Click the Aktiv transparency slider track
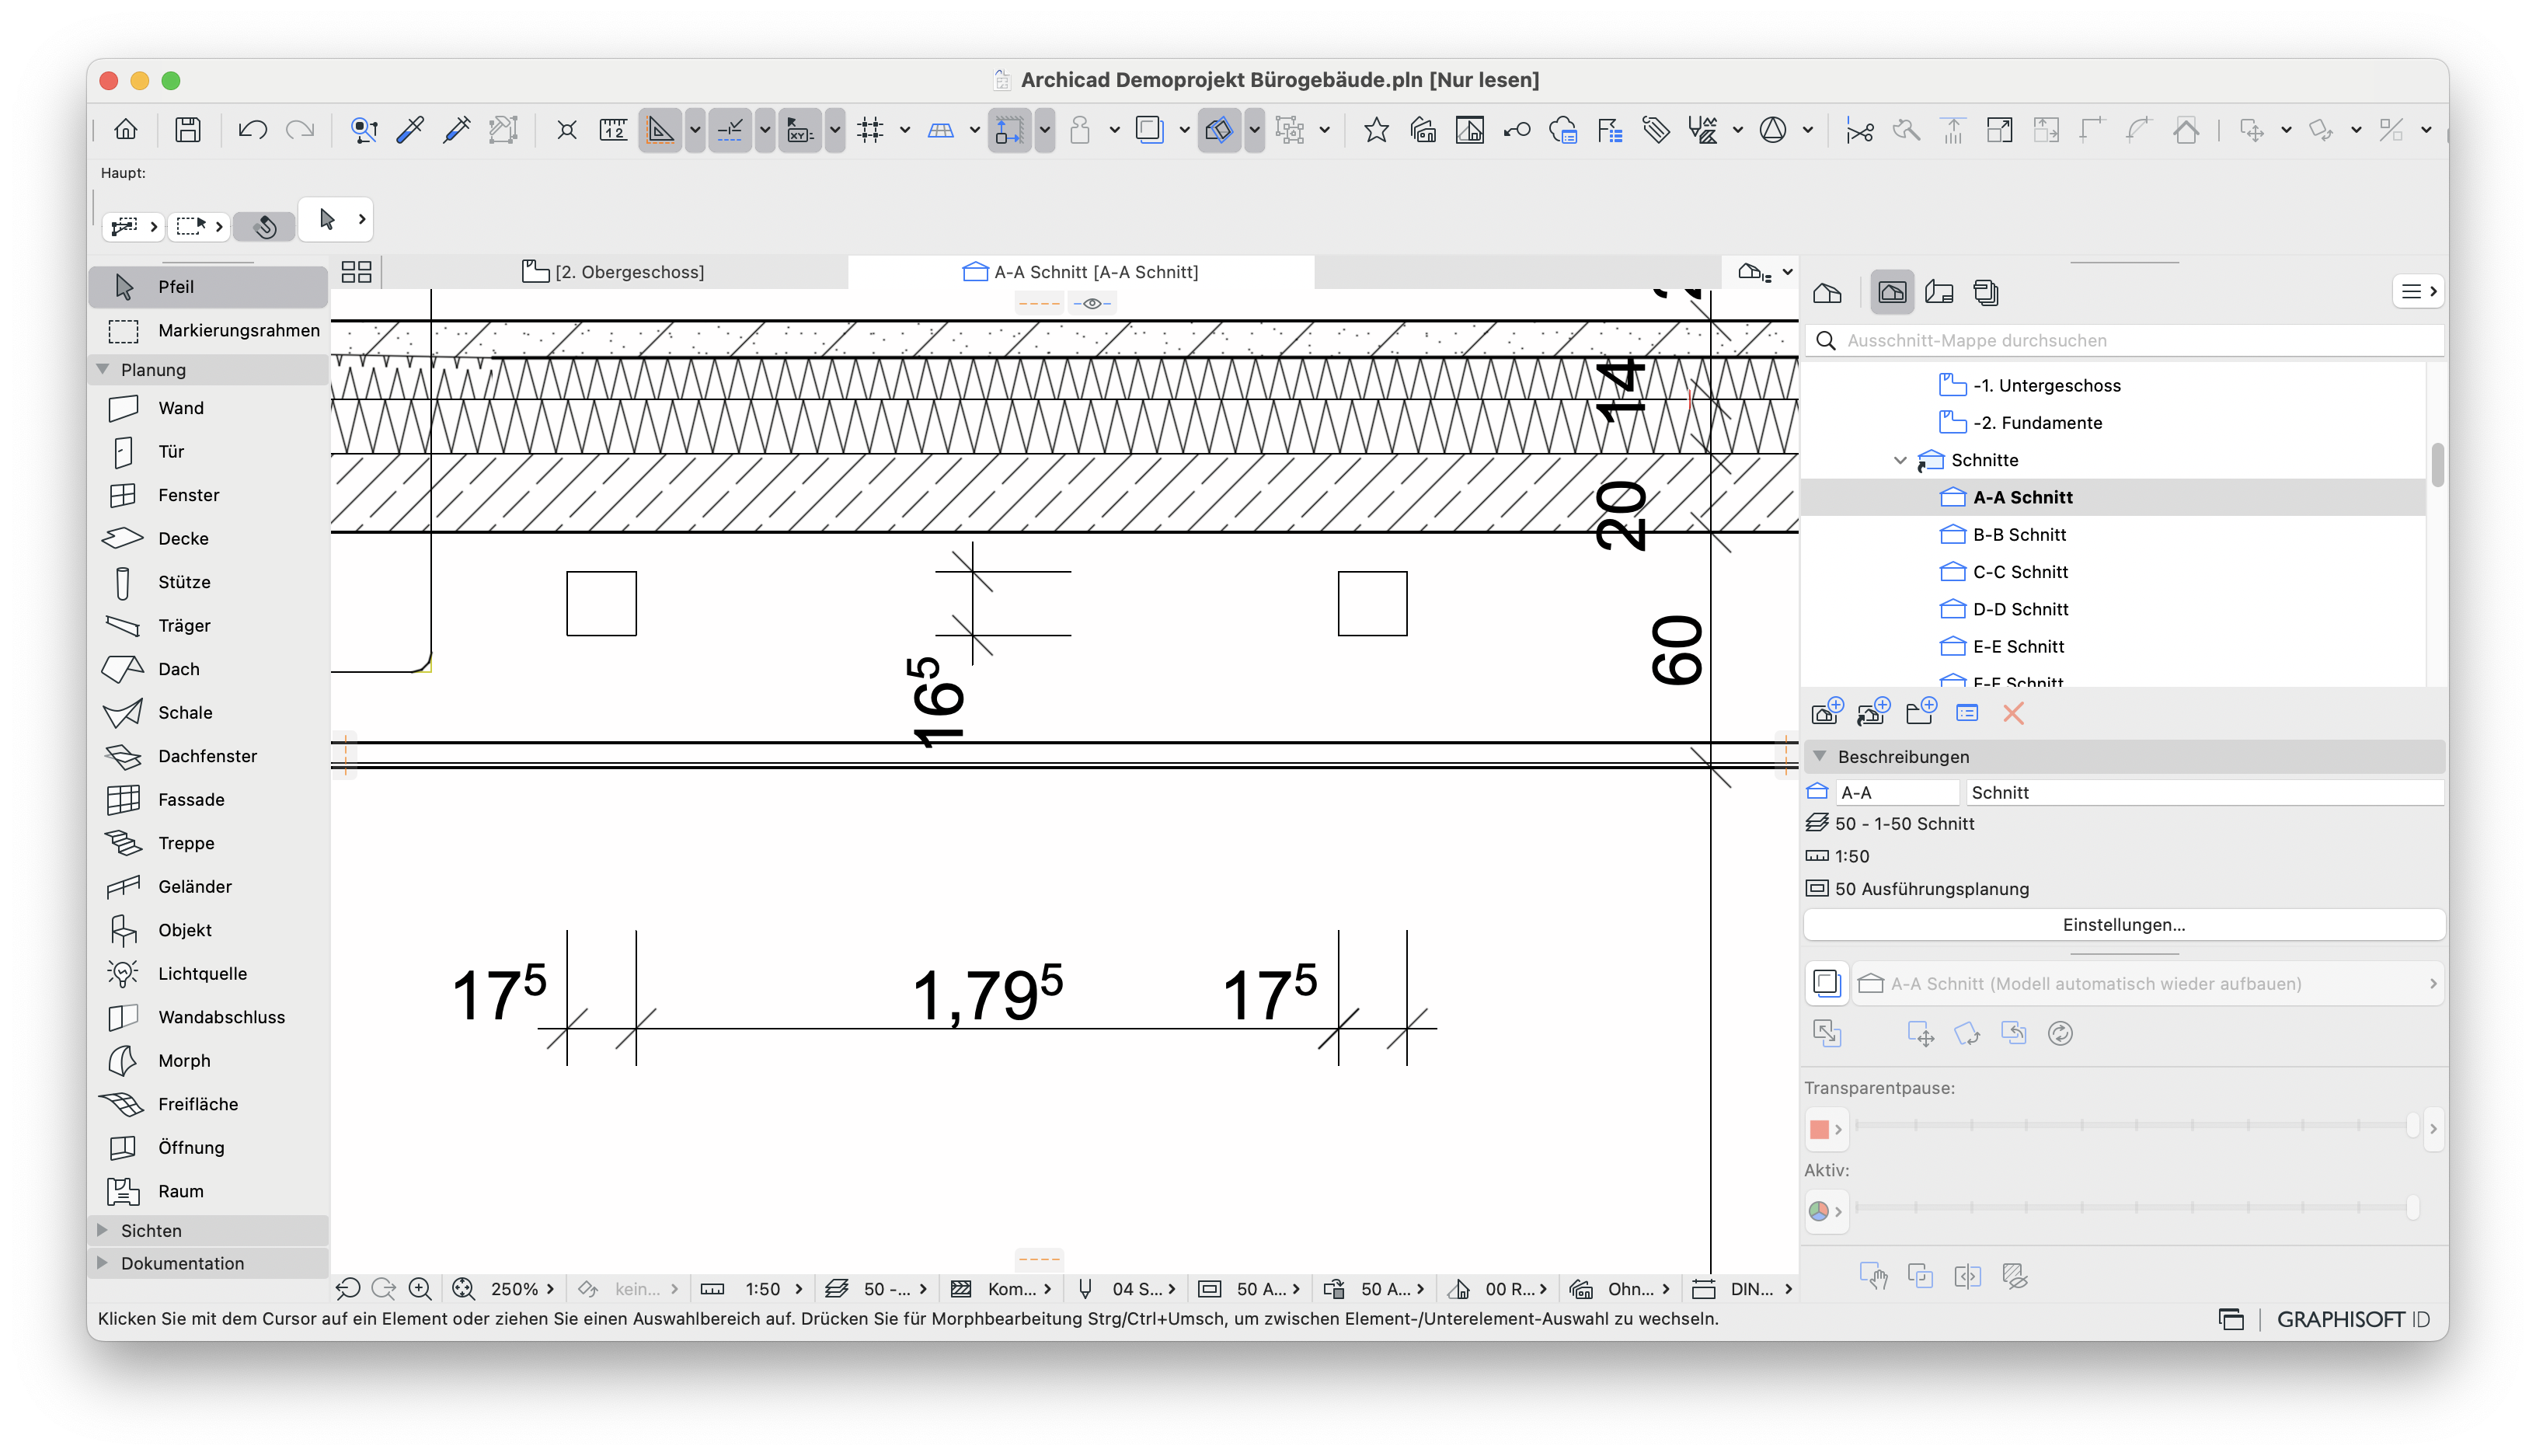Viewport: 2536px width, 1456px height. click(2136, 1208)
